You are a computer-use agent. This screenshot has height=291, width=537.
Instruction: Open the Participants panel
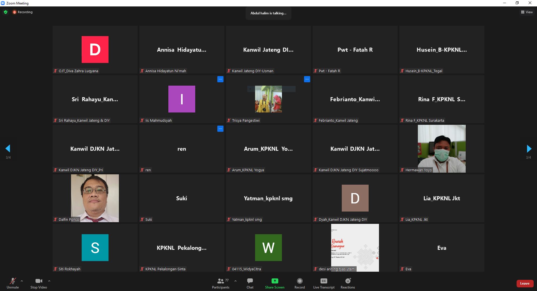point(220,283)
